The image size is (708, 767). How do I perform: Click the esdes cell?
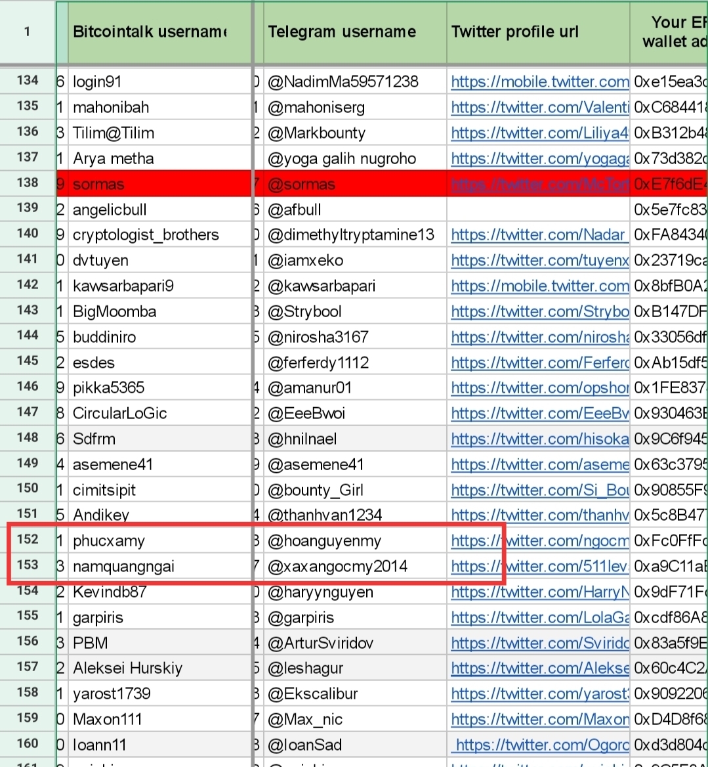pyautogui.click(x=159, y=362)
